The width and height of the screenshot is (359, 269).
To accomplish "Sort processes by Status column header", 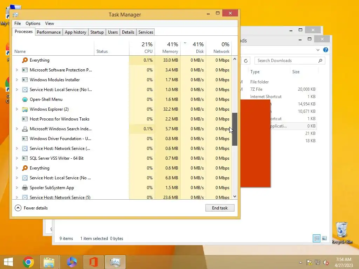I will point(111,48).
